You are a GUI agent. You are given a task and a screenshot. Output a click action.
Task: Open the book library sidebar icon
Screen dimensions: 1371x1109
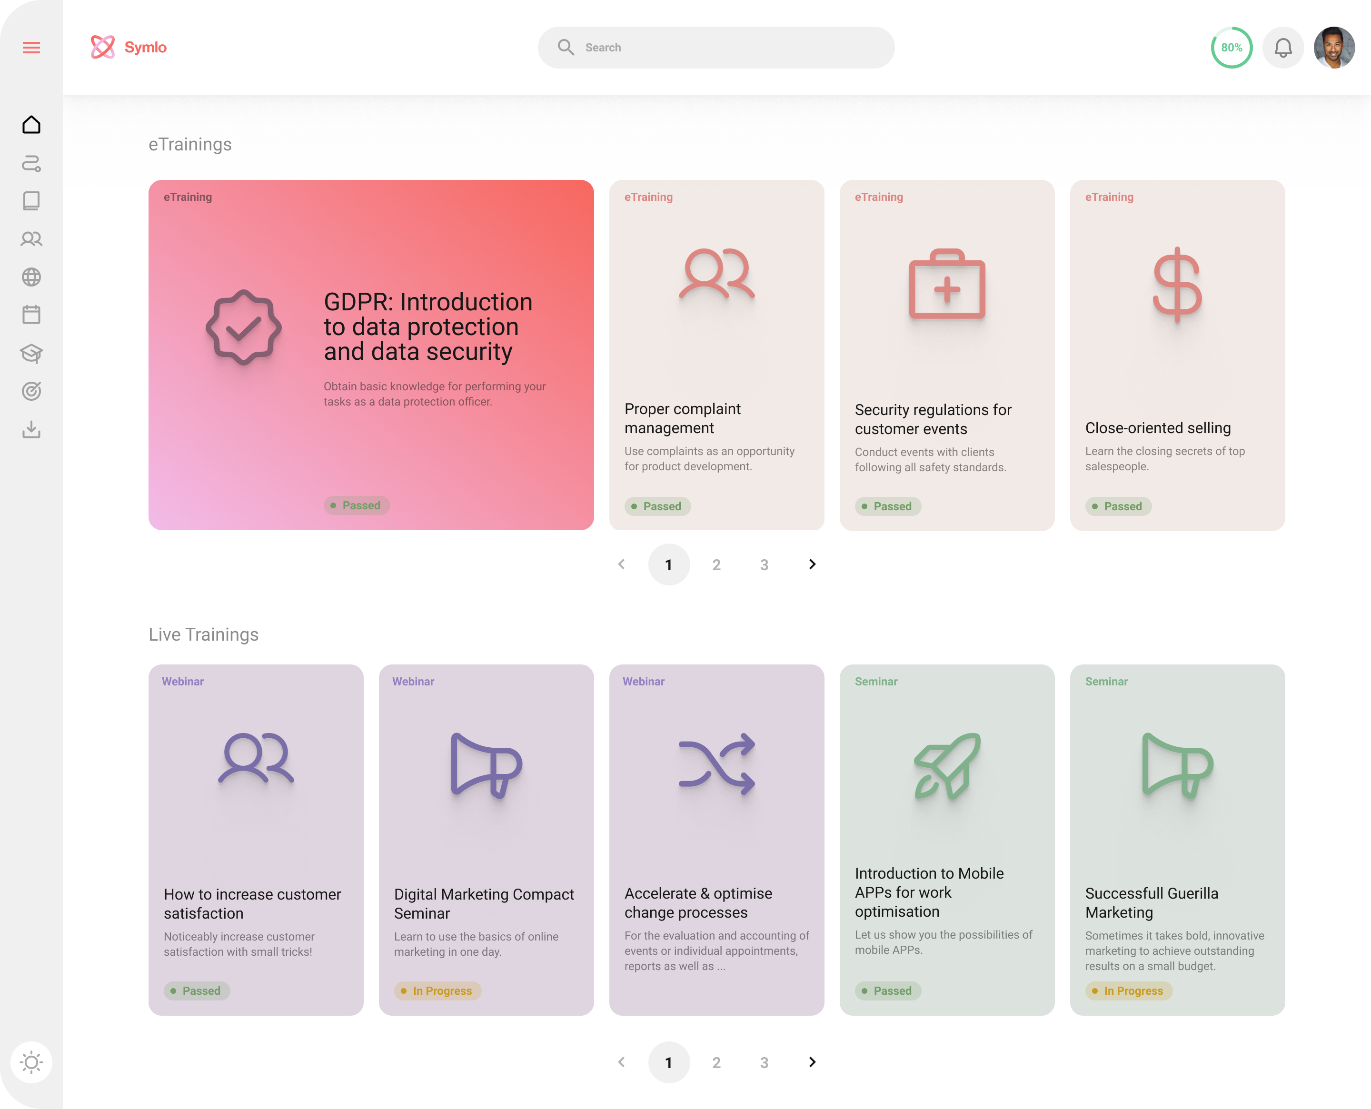tap(31, 200)
